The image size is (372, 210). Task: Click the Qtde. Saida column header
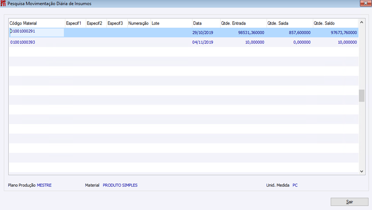[x=290, y=23]
